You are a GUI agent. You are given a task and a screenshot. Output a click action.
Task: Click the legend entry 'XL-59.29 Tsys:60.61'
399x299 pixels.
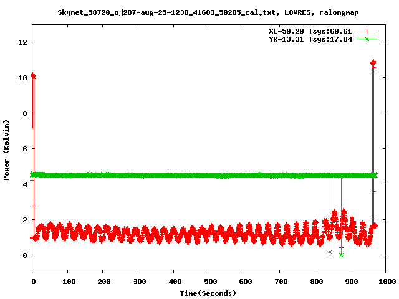coord(310,31)
